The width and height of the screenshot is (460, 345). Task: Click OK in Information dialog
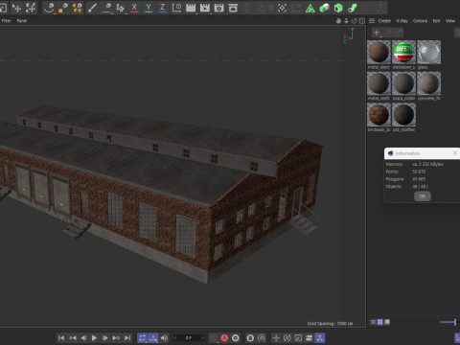coord(423,196)
